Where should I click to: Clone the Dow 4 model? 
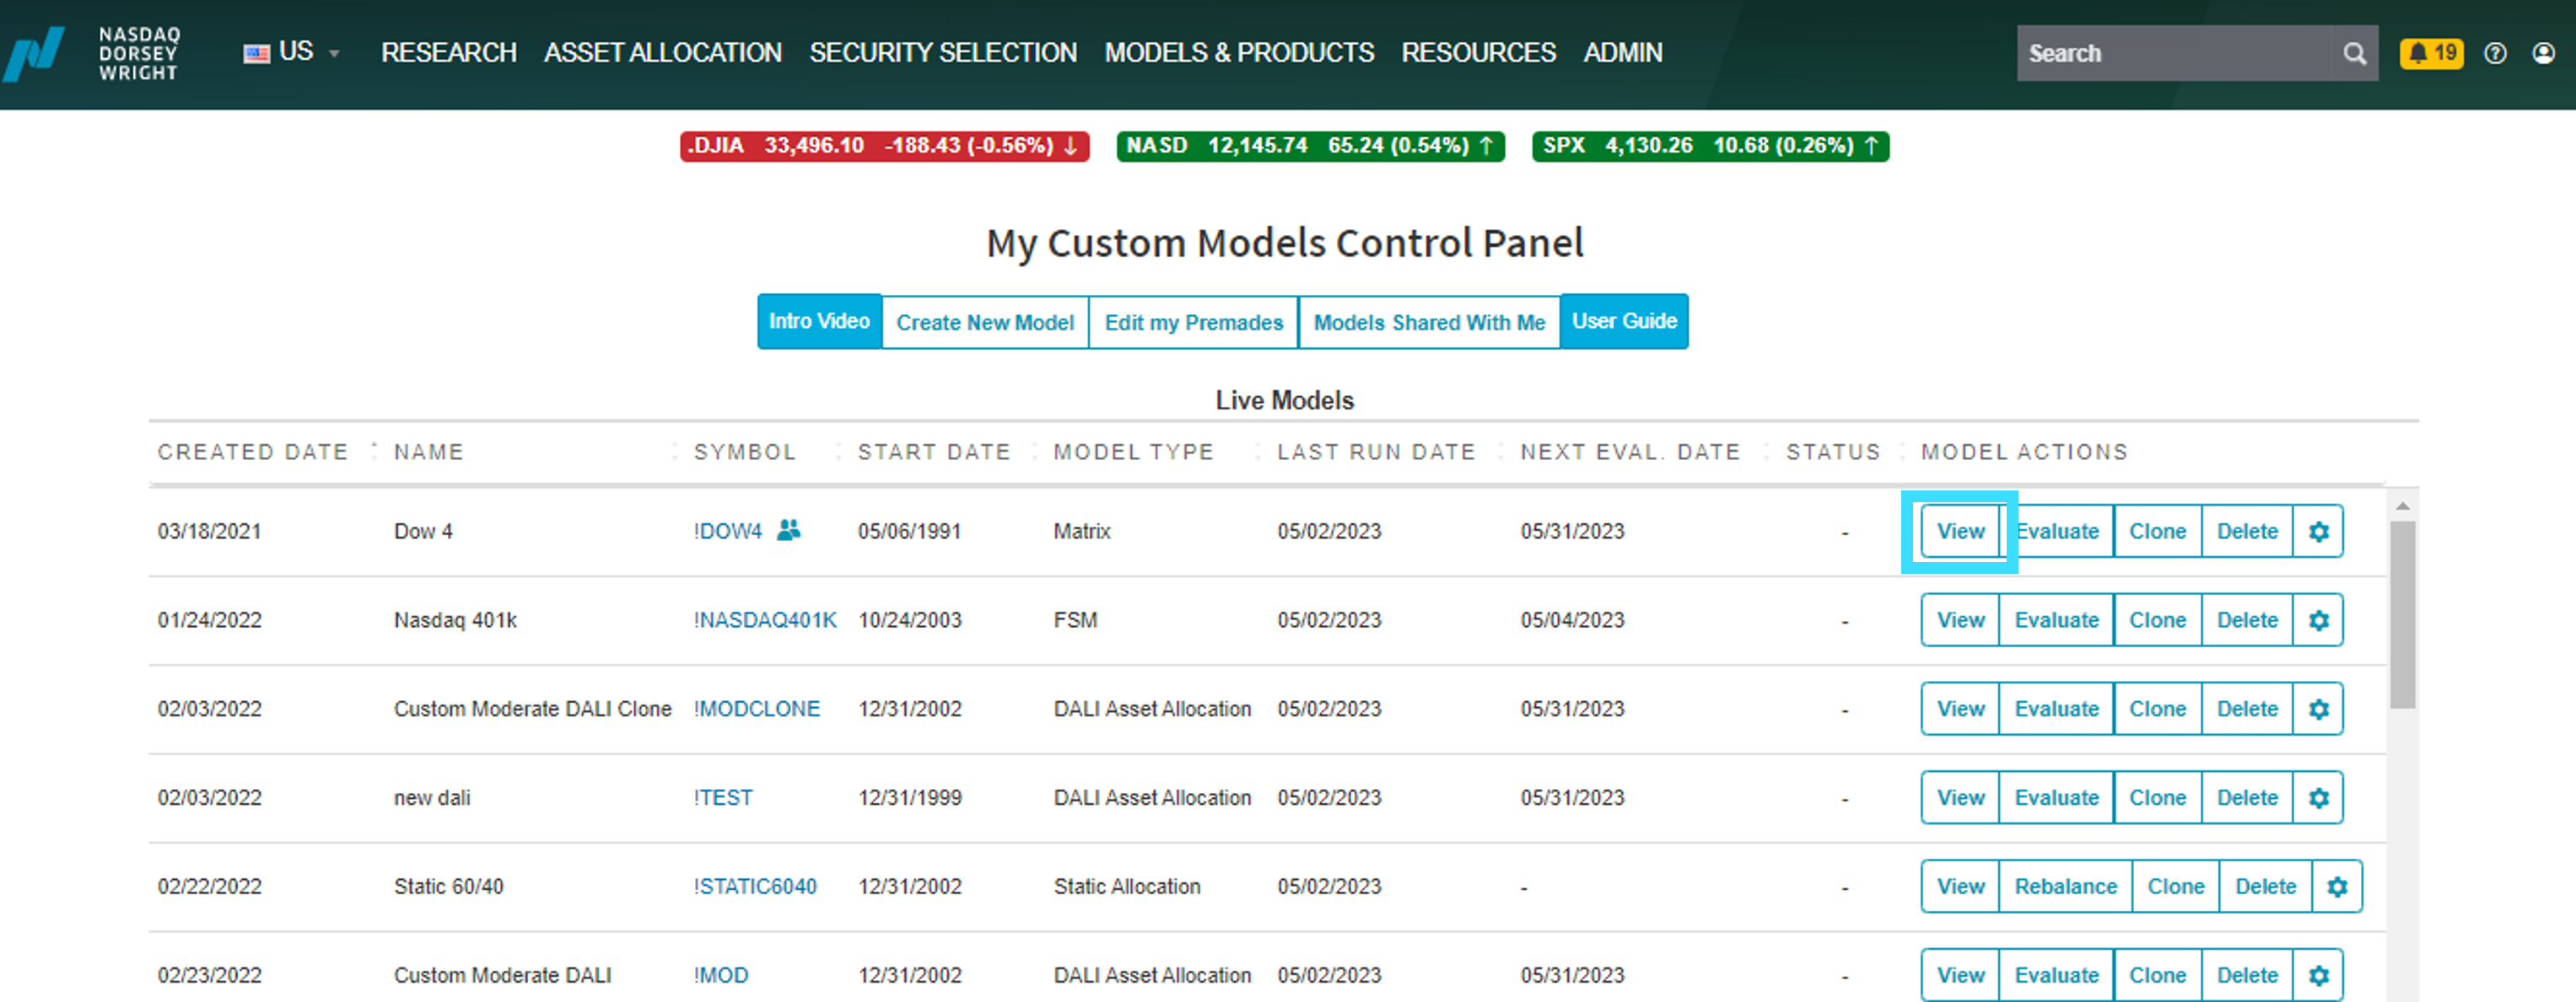click(2157, 532)
